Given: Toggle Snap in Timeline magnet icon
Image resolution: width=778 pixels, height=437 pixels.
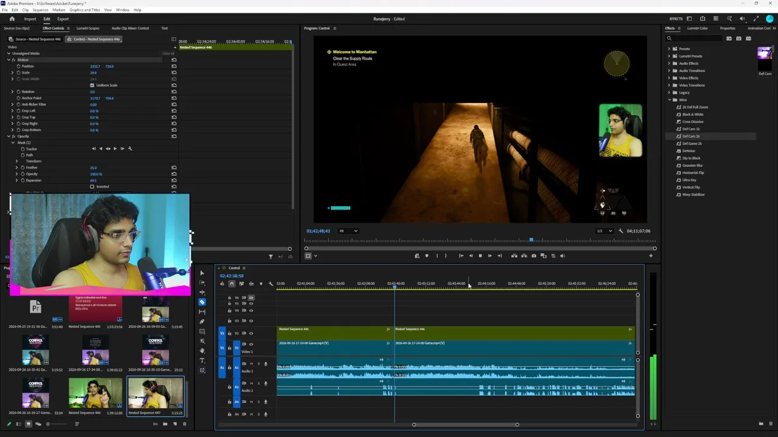Looking at the screenshot, I should point(232,283).
